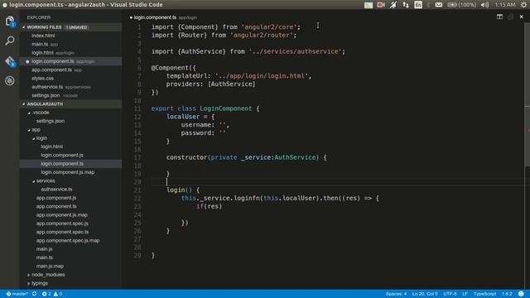Open app.component.js in the tree
The height and width of the screenshot is (298, 530).
(56, 198)
